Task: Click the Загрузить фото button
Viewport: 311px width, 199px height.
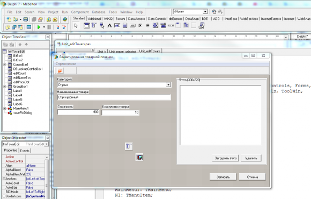Action: 226,158
